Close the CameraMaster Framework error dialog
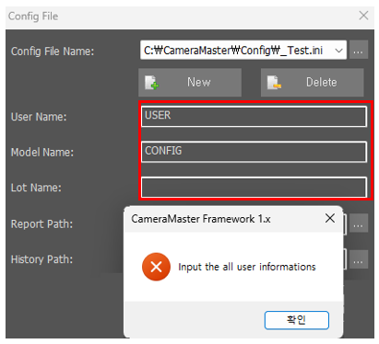Screen dimensions: 379x344 coord(330,219)
